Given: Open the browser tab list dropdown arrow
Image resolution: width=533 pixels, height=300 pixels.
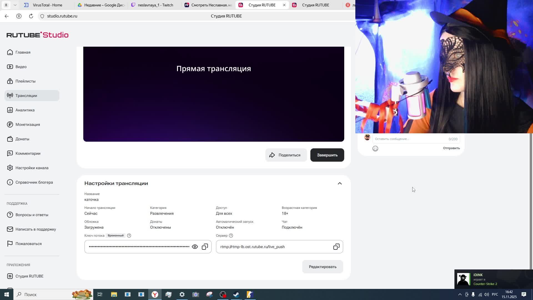Looking at the screenshot, I should pos(15,5).
